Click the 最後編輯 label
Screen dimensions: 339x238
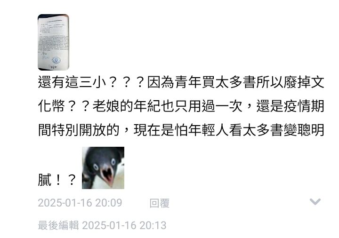pos(58,225)
